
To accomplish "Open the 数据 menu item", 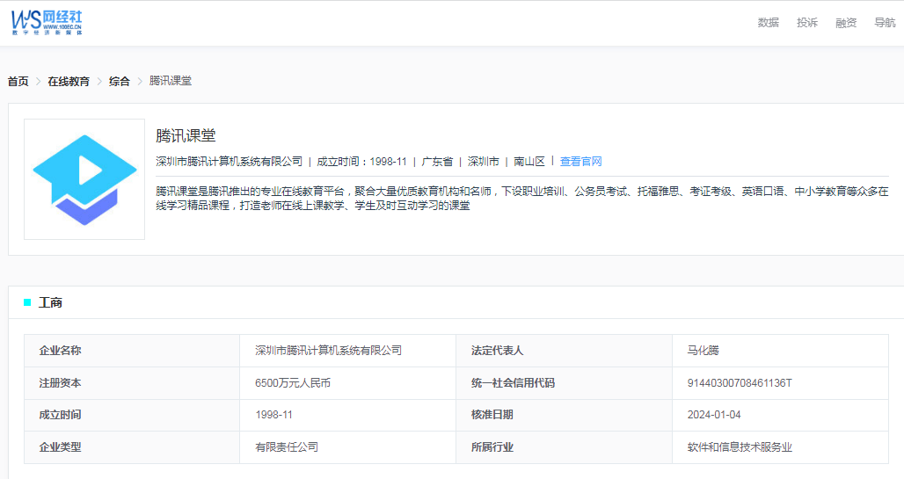I will tap(768, 23).
